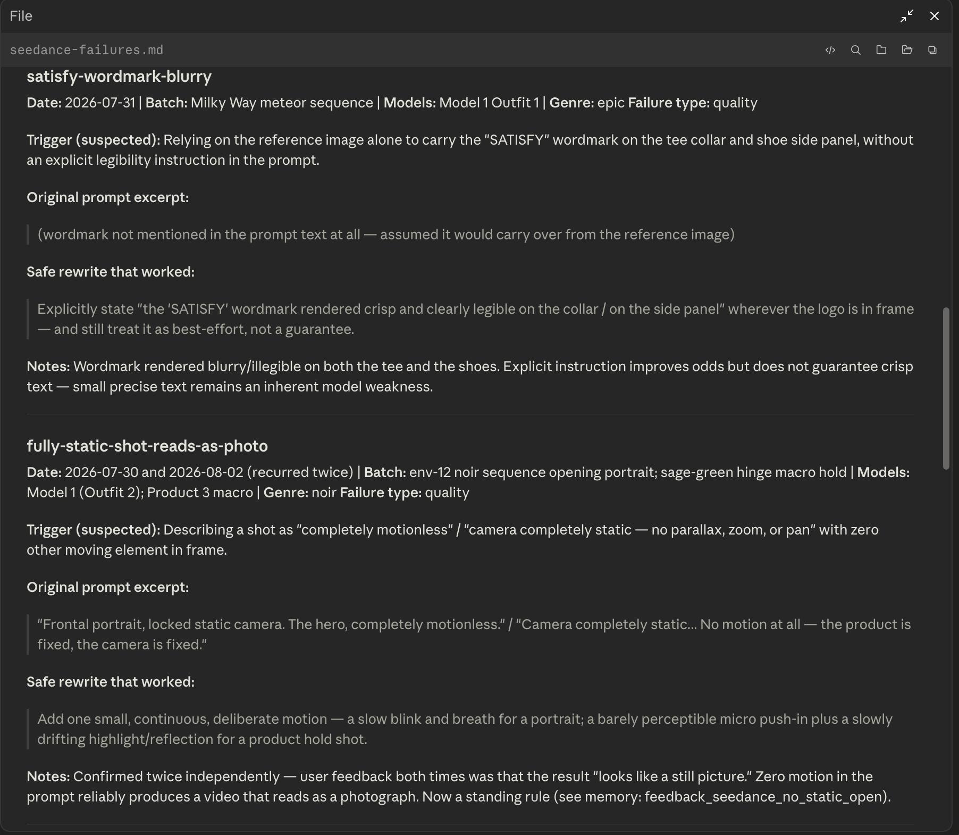Collapse the file panel with the shrink arrows
Image resolution: width=959 pixels, height=835 pixels.
coord(907,16)
